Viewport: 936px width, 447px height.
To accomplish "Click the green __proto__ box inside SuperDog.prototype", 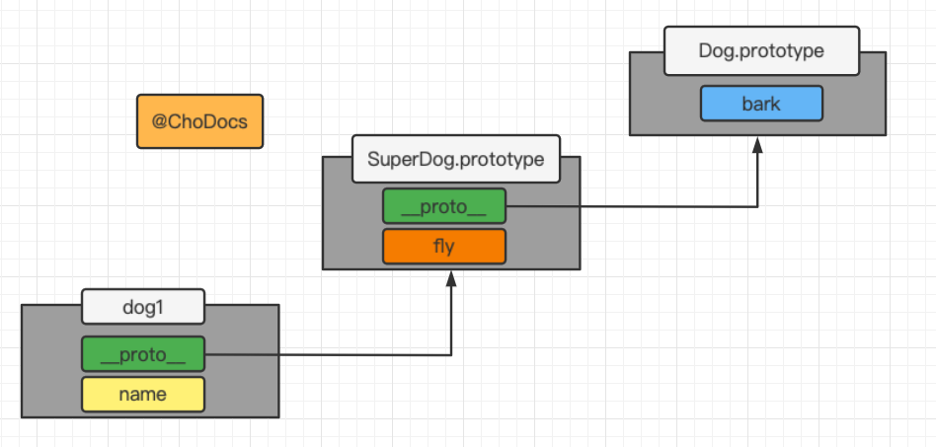I will click(x=443, y=206).
